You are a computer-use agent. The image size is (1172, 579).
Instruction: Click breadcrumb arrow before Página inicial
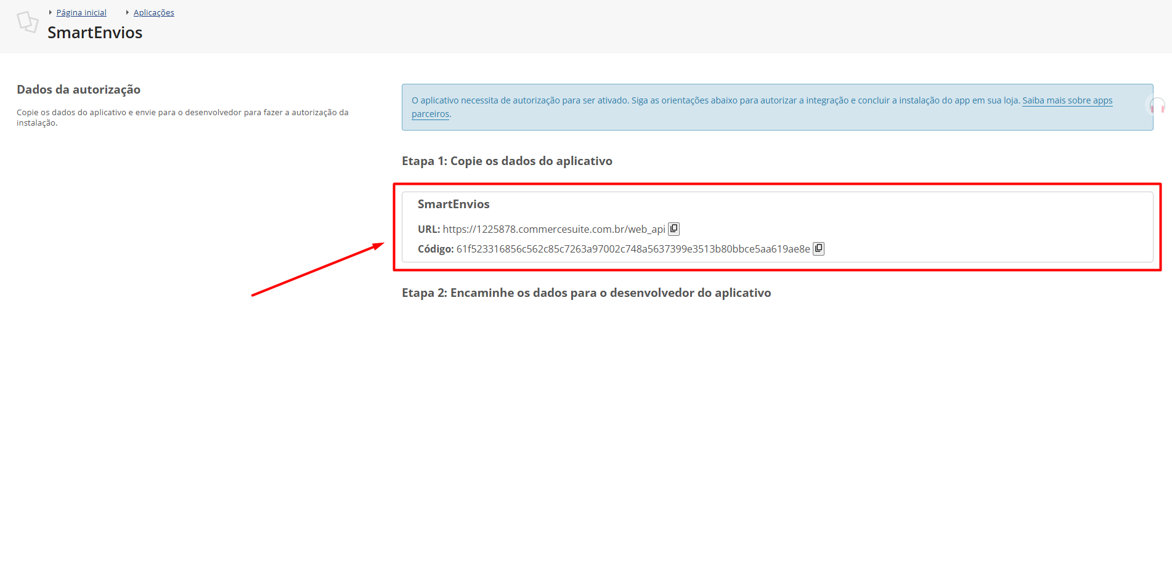click(51, 12)
